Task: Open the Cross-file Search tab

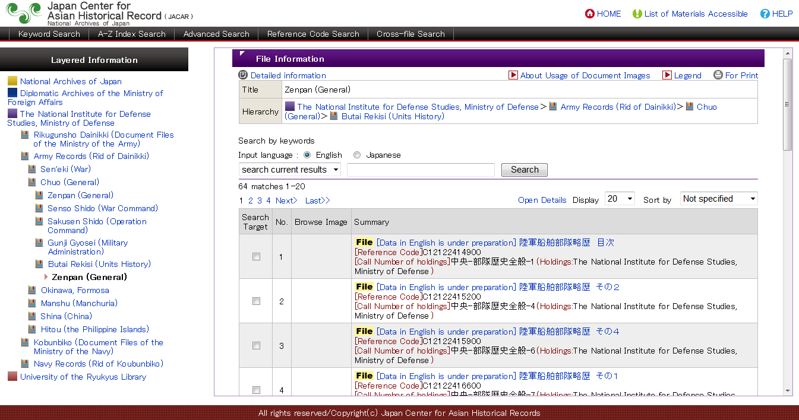Action: (x=410, y=34)
